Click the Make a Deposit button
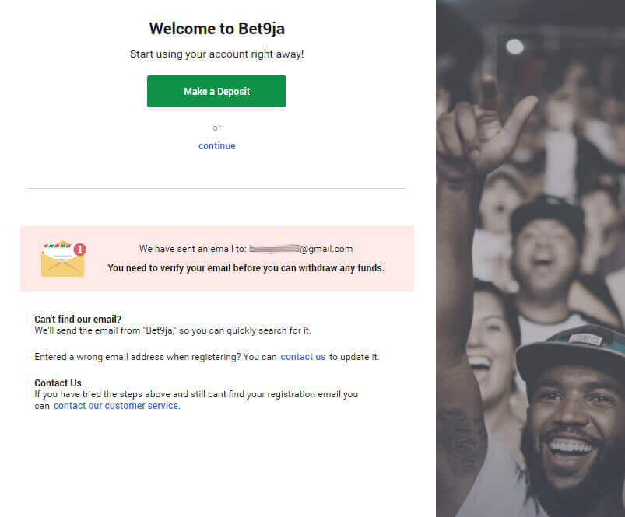Image resolution: width=625 pixels, height=517 pixels. pos(216,91)
